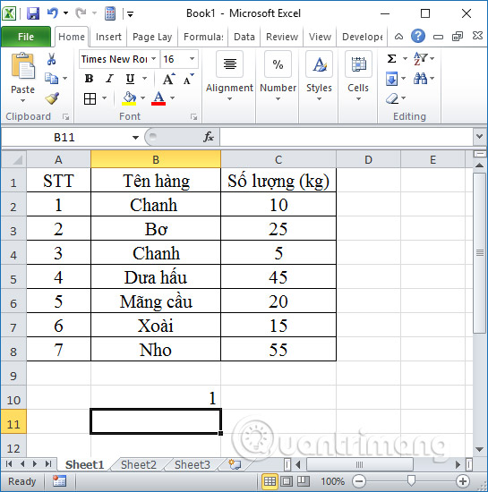Select the Sheet2 worksheet tab

[x=139, y=464]
